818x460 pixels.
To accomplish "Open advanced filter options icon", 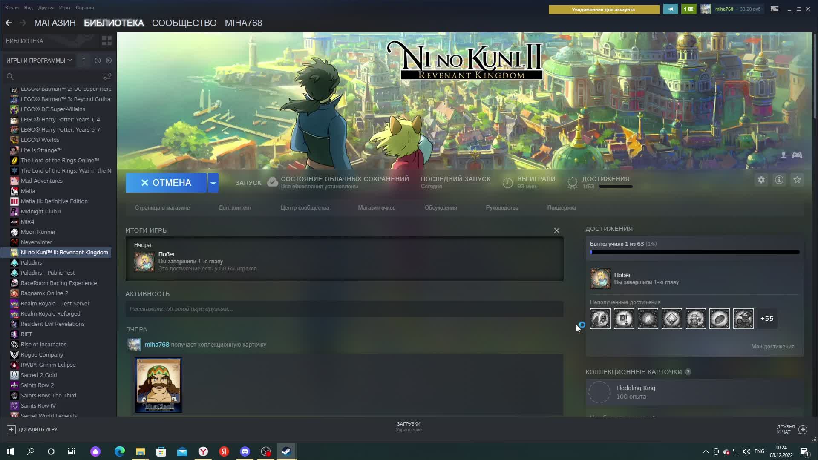I will point(107,76).
